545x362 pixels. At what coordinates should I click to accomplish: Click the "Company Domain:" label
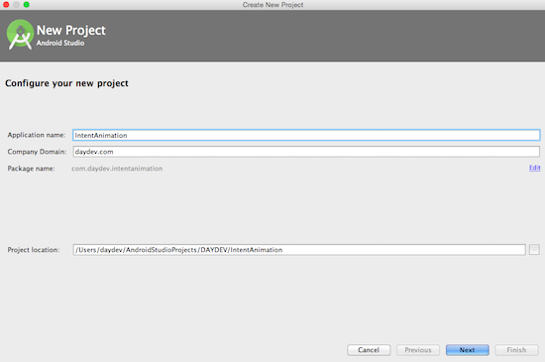(x=37, y=152)
